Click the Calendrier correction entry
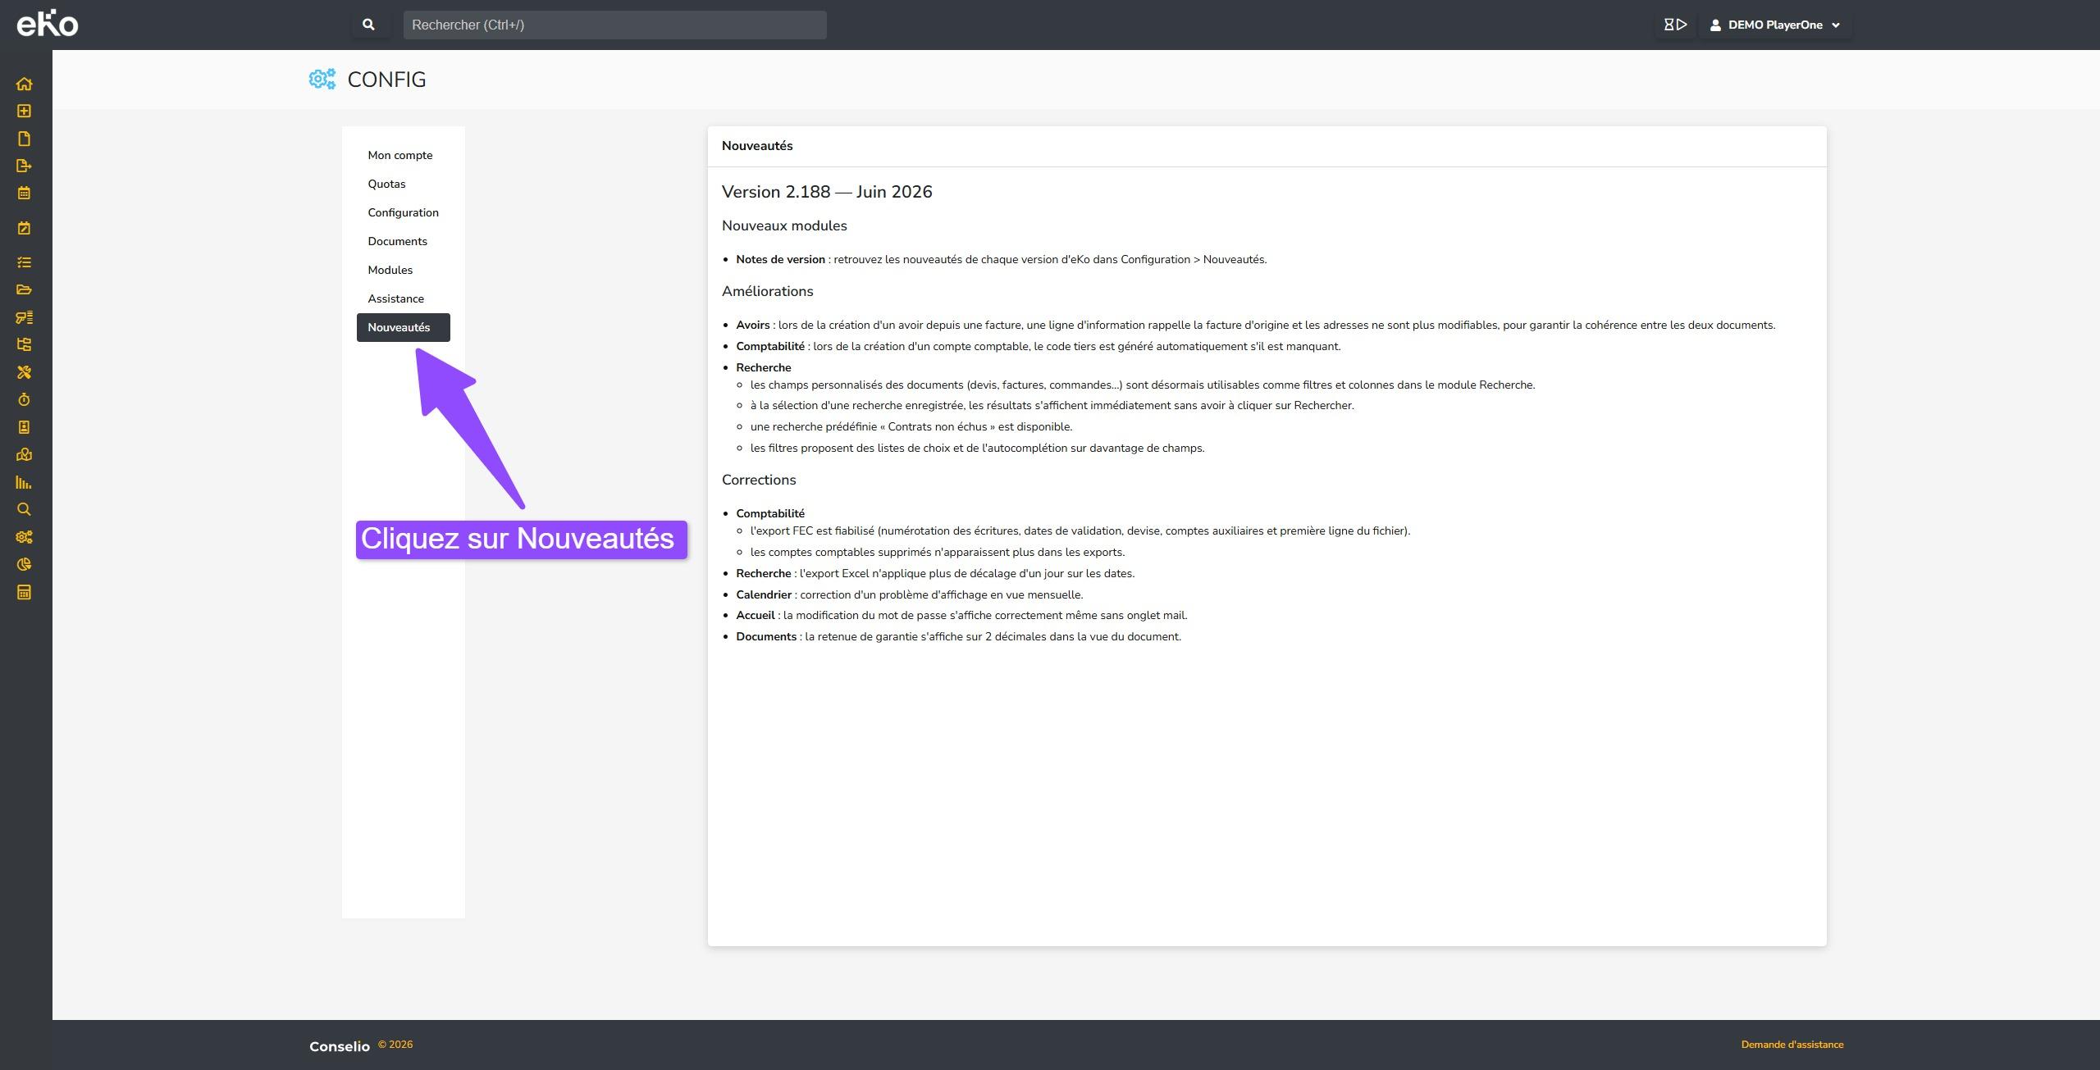Screen dimensions: 2100x1070 coord(909,594)
